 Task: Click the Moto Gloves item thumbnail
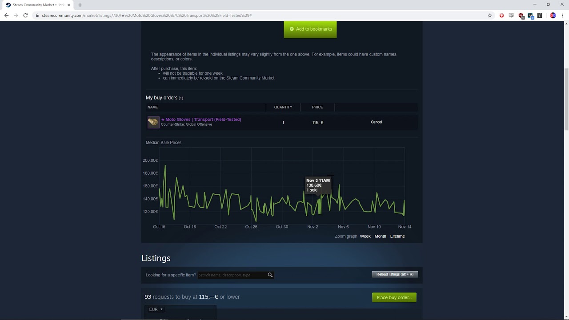153,122
